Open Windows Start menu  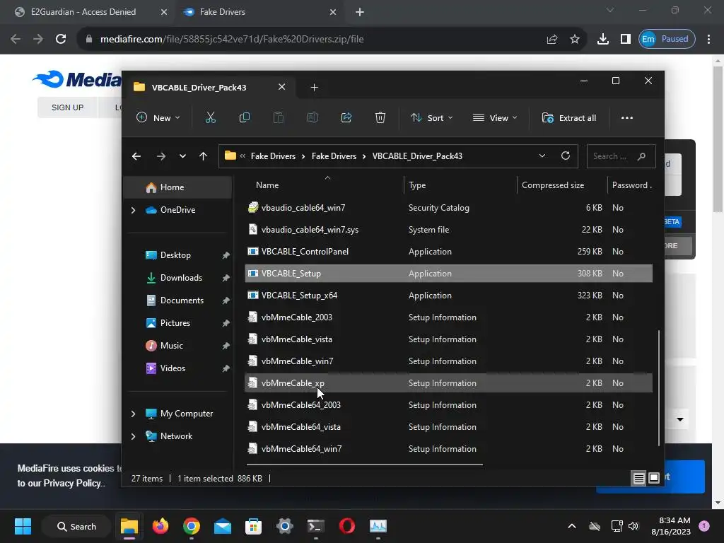23,526
